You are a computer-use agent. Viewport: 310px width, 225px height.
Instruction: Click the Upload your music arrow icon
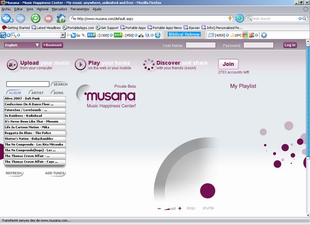pyautogui.click(x=12, y=64)
